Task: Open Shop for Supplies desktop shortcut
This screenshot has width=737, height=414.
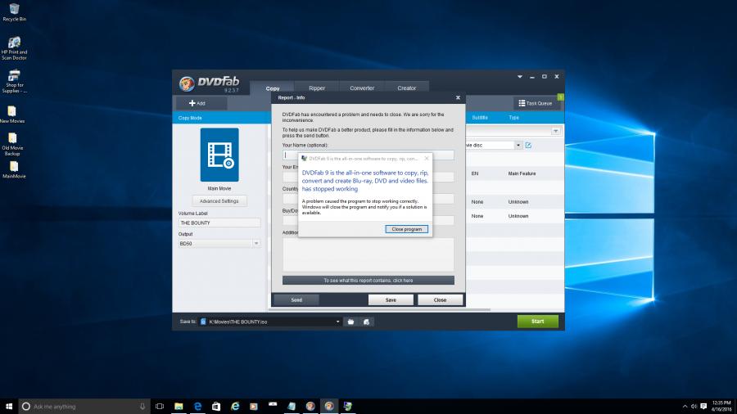Action: pos(14,81)
